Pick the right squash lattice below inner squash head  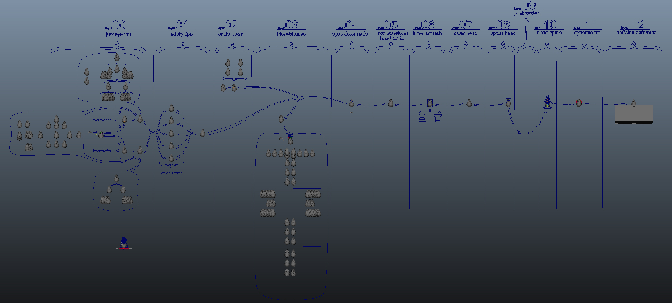click(x=438, y=118)
